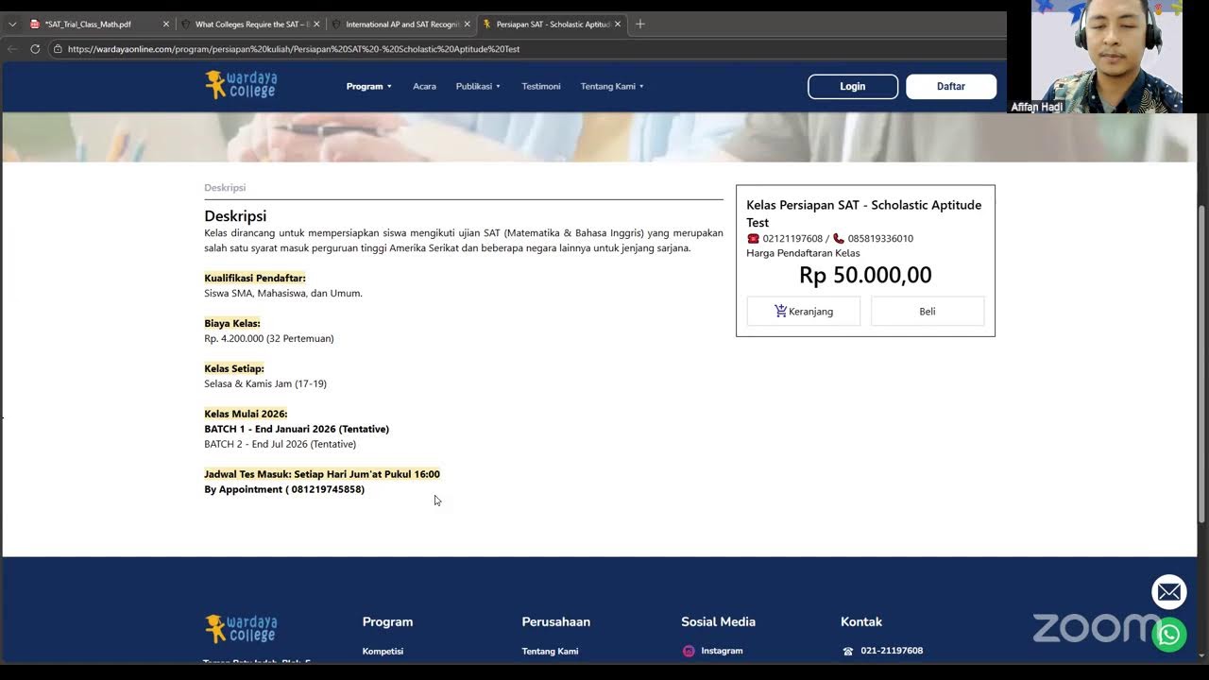Click the shield favicon on International AP tab
Image resolution: width=1209 pixels, height=680 pixels.
[336, 25]
